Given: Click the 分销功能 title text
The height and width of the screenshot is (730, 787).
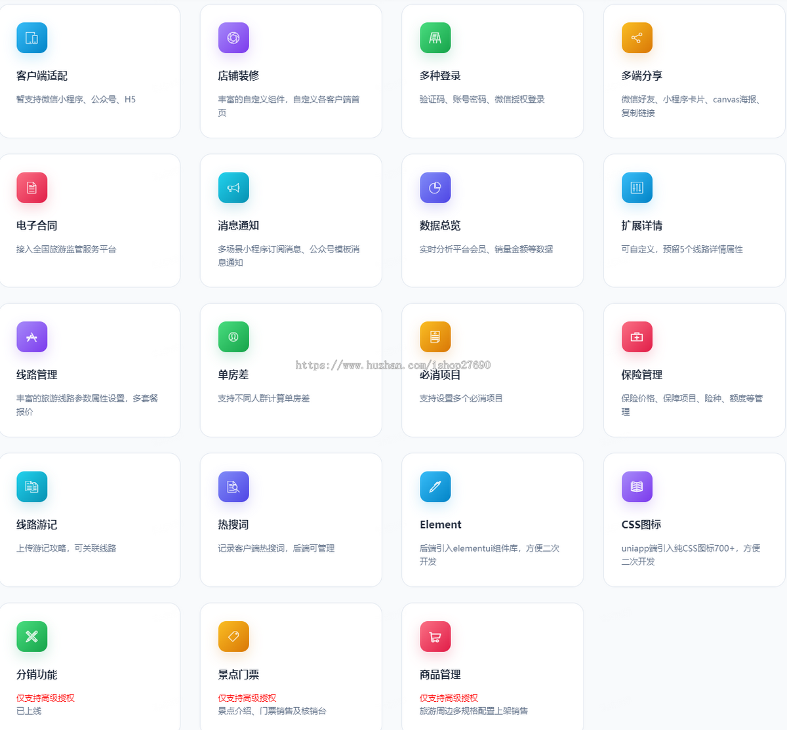Looking at the screenshot, I should pos(37,674).
